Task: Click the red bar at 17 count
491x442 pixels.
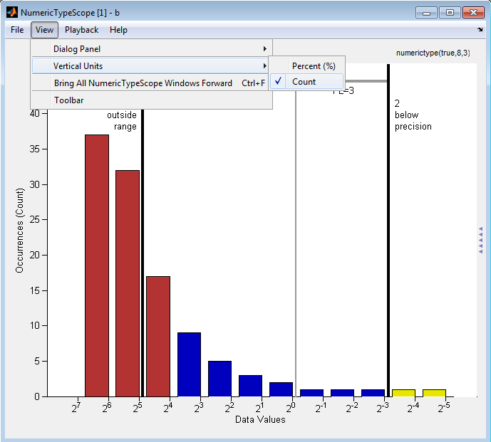Action: (158, 337)
